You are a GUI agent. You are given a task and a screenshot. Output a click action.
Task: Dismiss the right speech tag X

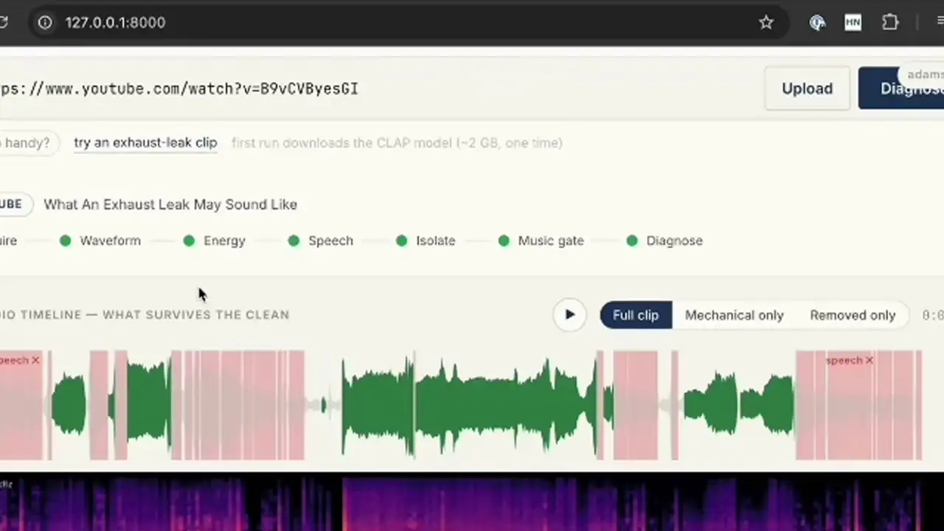pyautogui.click(x=870, y=360)
